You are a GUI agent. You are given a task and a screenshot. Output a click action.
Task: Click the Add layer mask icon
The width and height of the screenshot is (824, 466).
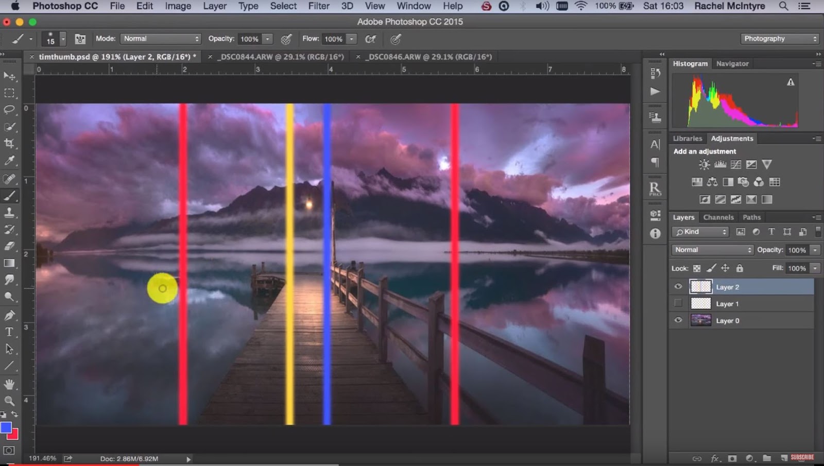click(x=731, y=458)
